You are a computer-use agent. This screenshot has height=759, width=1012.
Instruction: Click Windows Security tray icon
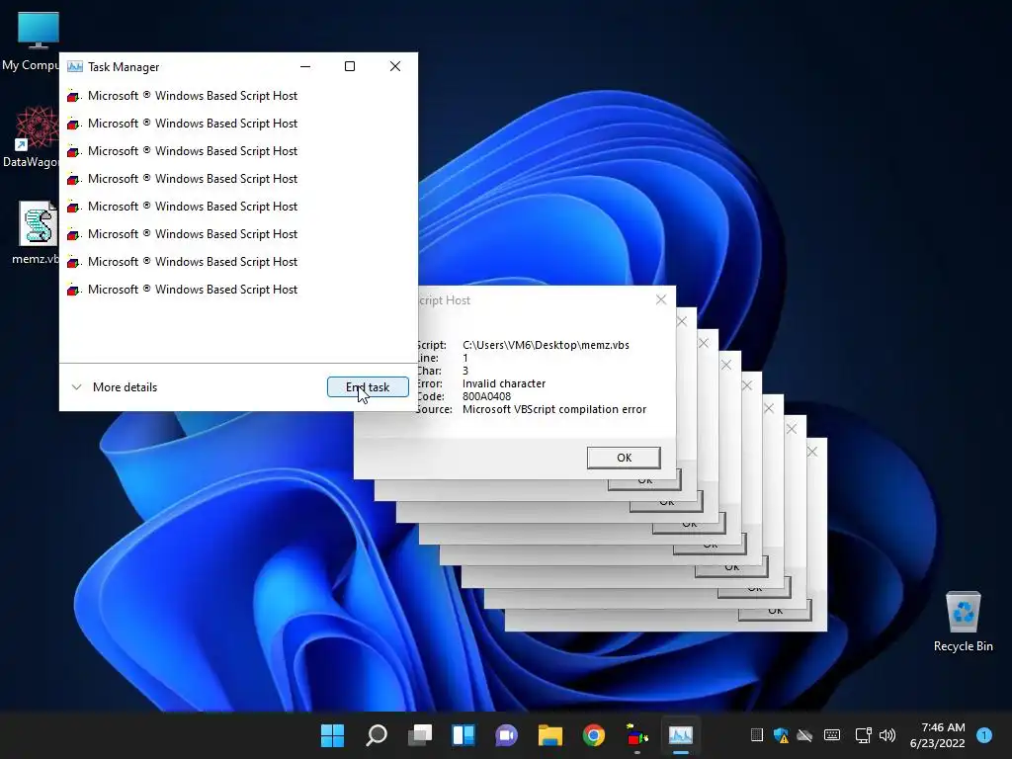pyautogui.click(x=781, y=735)
